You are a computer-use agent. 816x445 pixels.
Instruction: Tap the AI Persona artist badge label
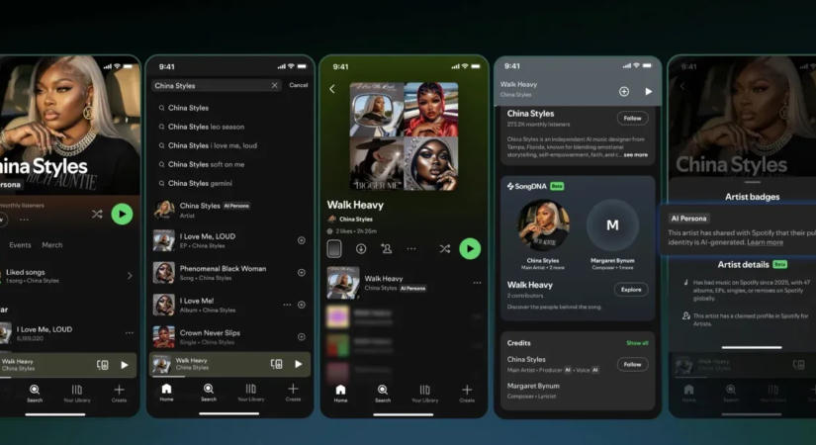pos(689,219)
